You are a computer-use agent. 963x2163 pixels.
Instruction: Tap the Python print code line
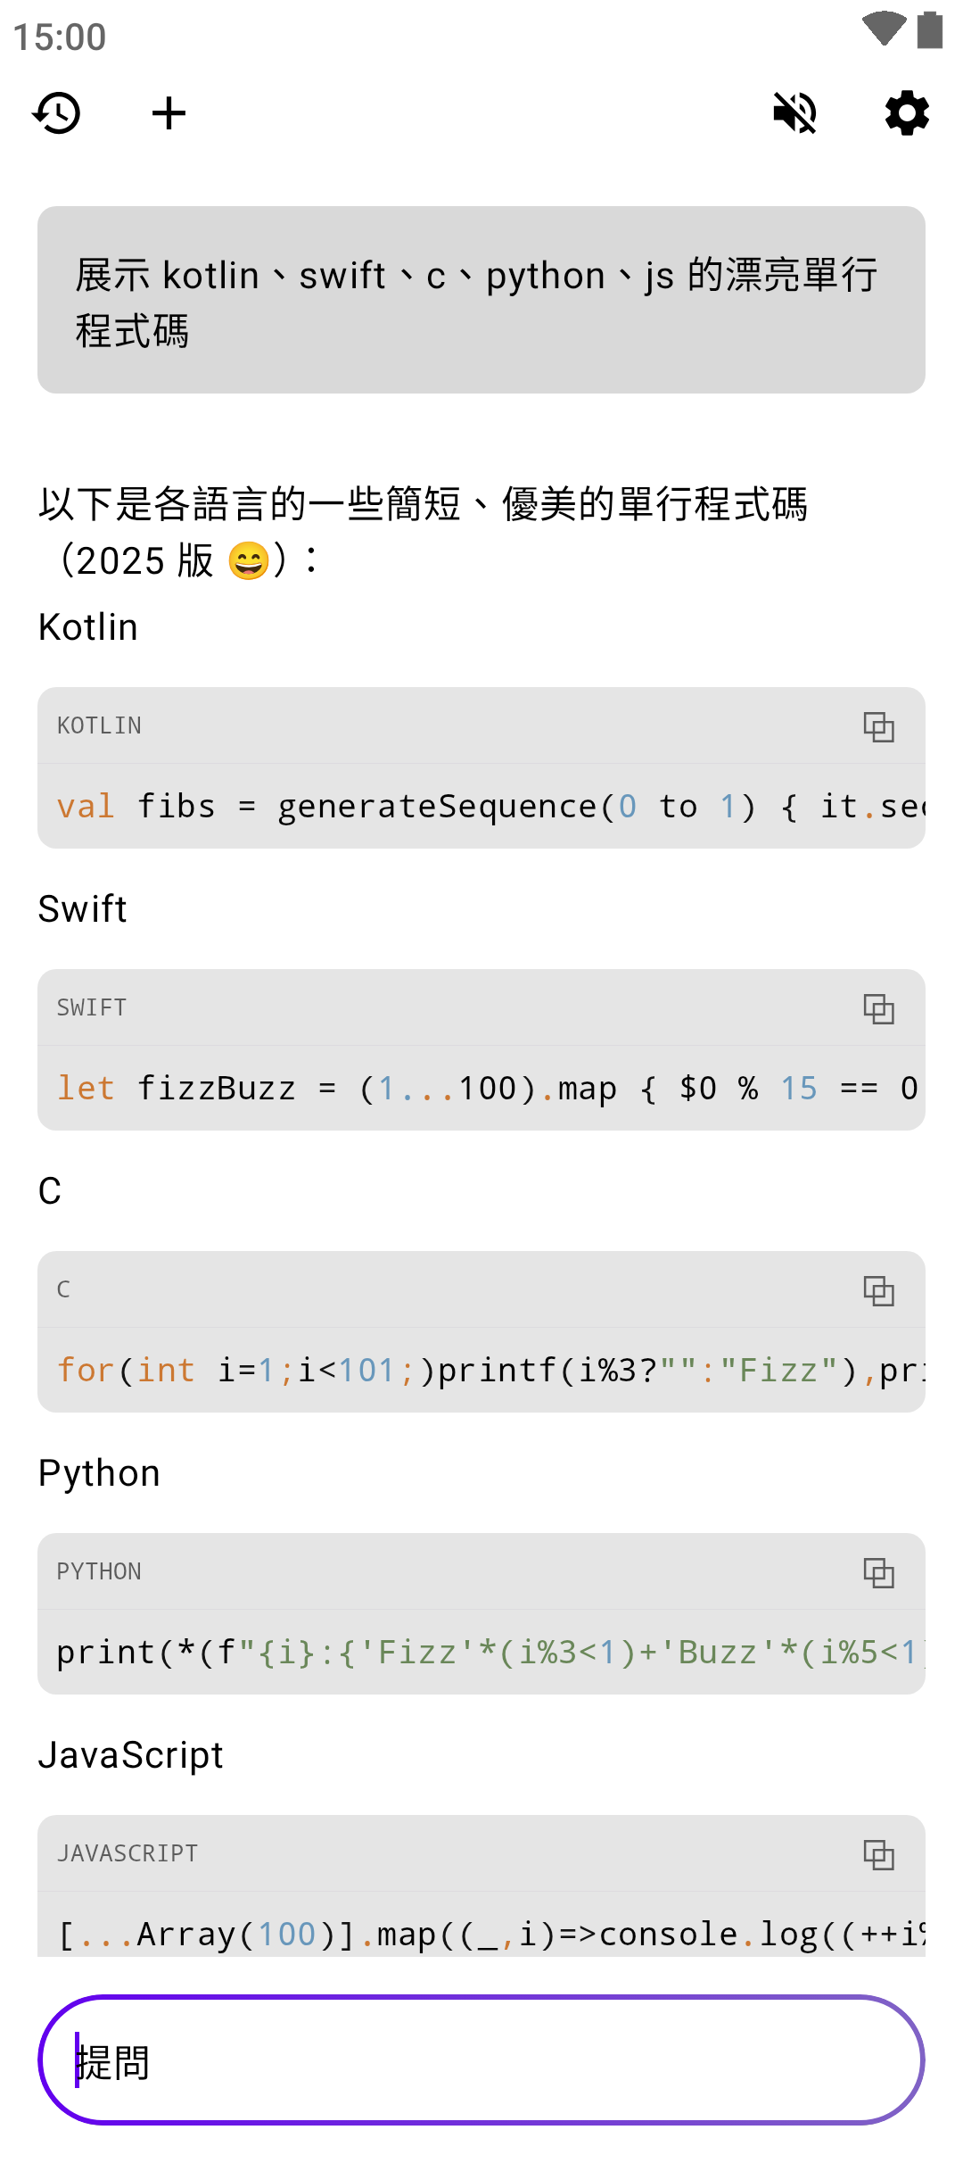[481, 1653]
